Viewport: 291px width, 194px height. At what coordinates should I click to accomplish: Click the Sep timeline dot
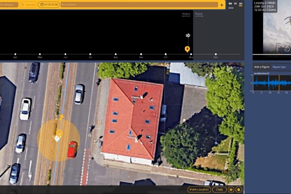pos(141,54)
